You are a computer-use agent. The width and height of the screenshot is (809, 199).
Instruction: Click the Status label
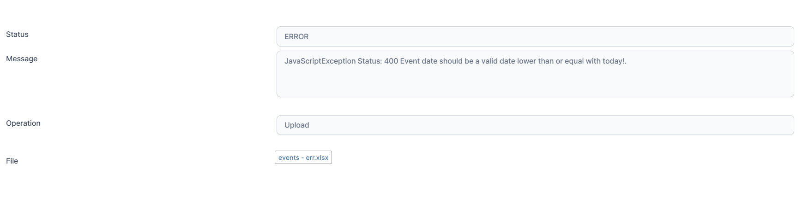[17, 35]
